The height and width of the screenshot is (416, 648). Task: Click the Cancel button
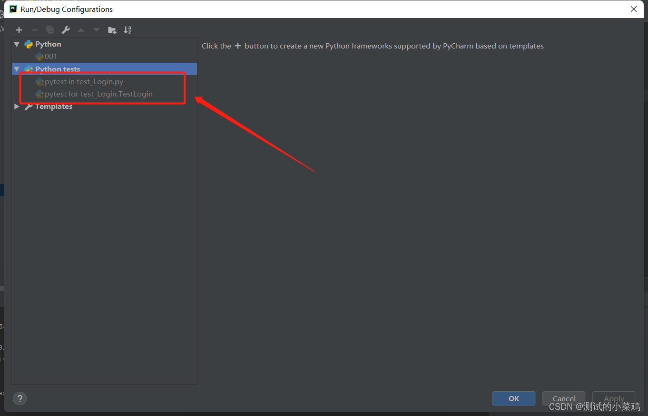pos(564,398)
